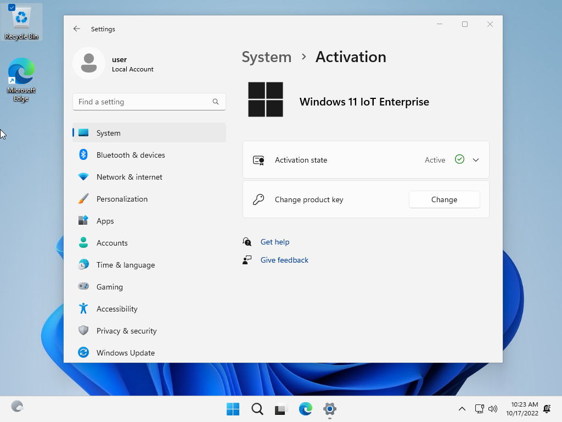Viewport: 562px width, 422px height.
Task: Expand the Activation state chevron
Action: point(476,160)
